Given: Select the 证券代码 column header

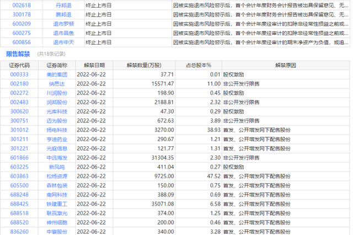Looking at the screenshot, I should [x=19, y=65].
